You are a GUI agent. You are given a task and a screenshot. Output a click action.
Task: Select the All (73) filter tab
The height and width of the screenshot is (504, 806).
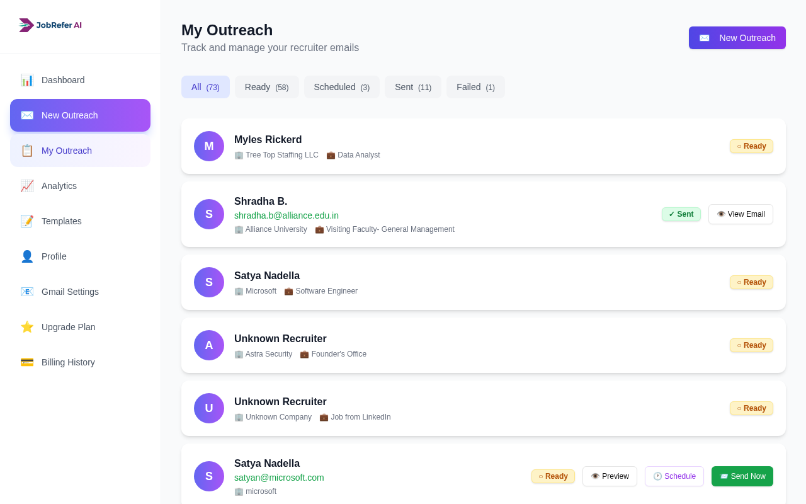coord(205,87)
